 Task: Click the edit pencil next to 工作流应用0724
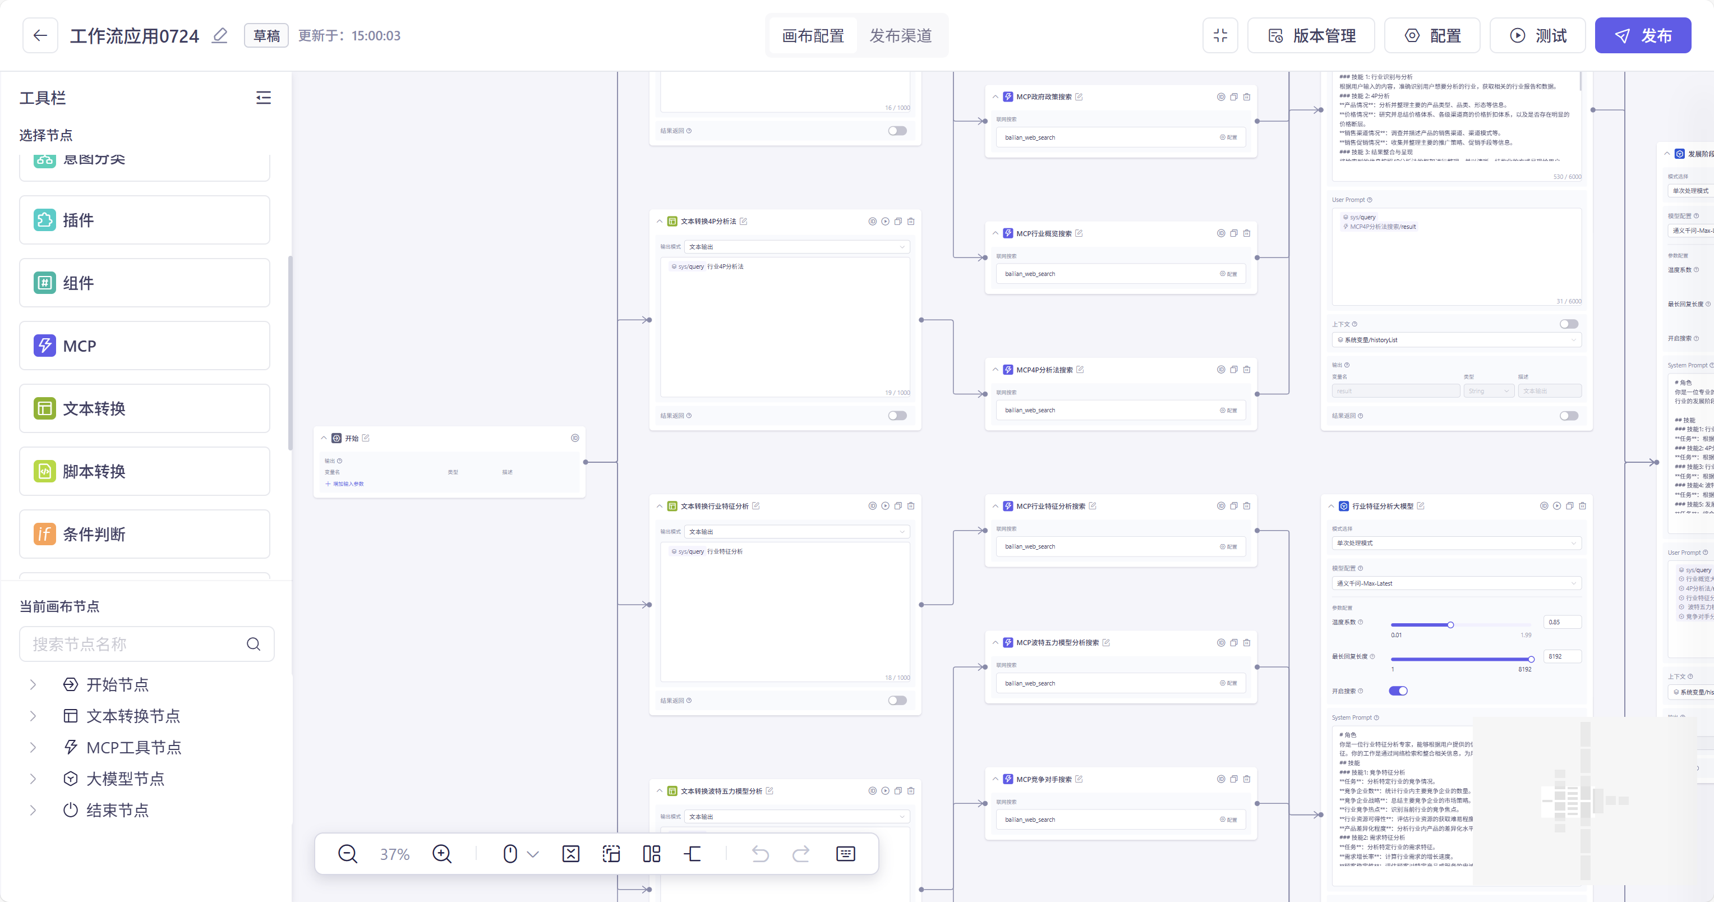coord(219,35)
